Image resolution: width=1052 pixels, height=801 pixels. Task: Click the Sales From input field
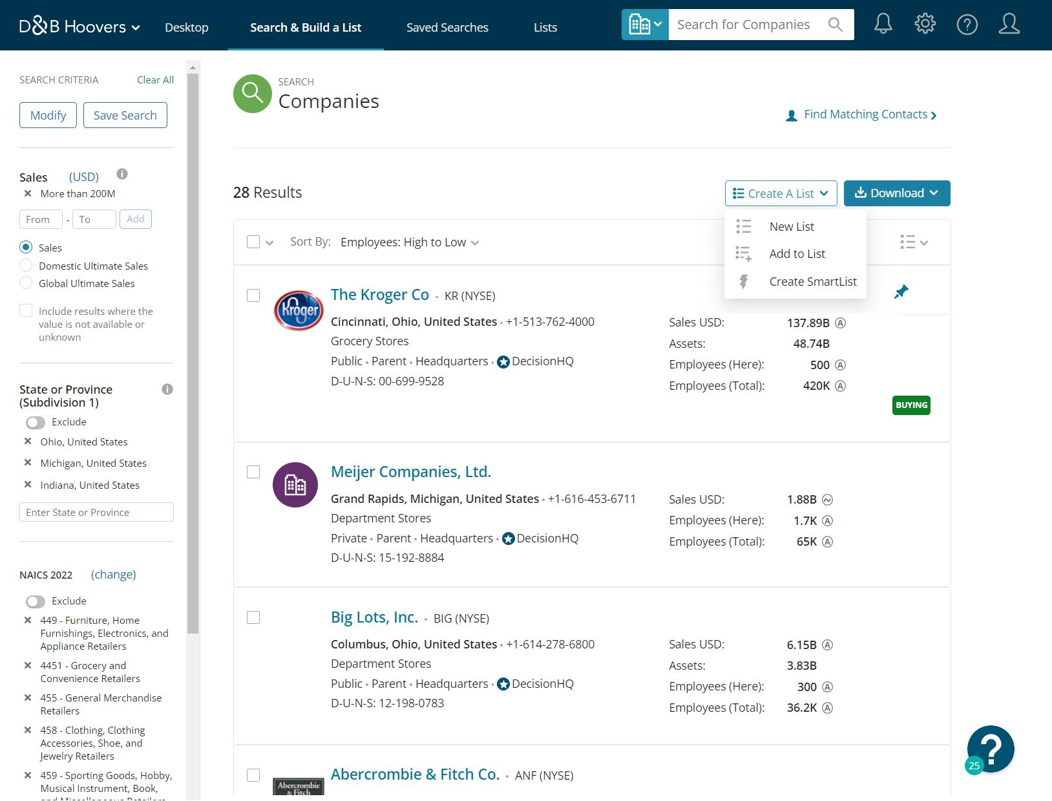point(41,219)
